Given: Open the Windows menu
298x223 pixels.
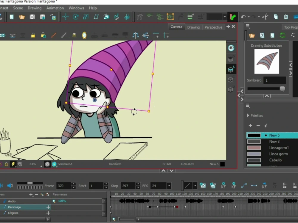Looking at the screenshot, I should (76, 8).
